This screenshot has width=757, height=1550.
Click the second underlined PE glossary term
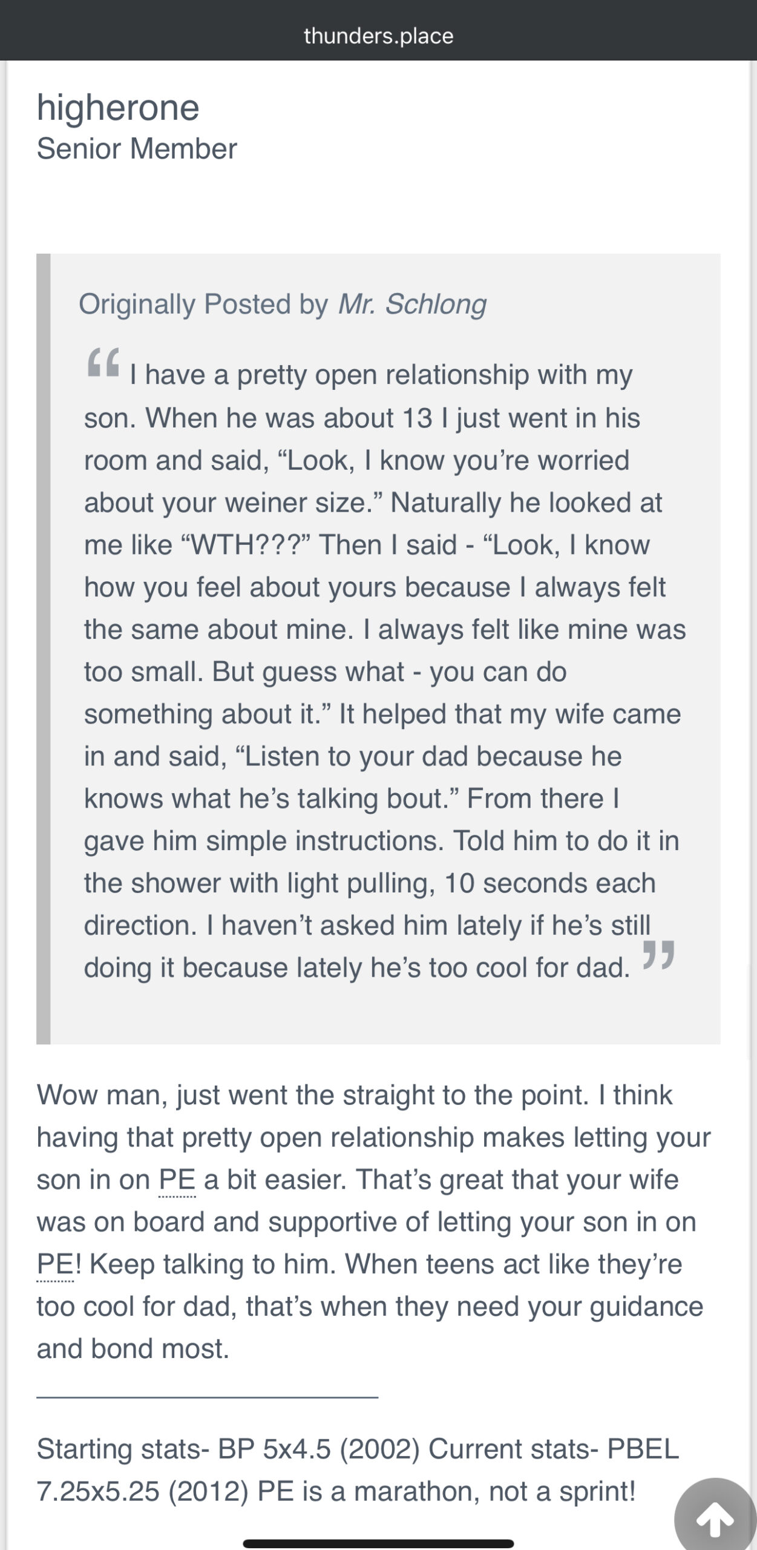pyautogui.click(x=55, y=1264)
